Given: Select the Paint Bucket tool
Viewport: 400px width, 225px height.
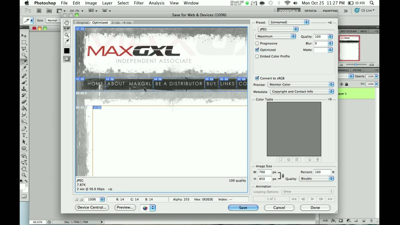Looking at the screenshot, I should (x=24, y=108).
